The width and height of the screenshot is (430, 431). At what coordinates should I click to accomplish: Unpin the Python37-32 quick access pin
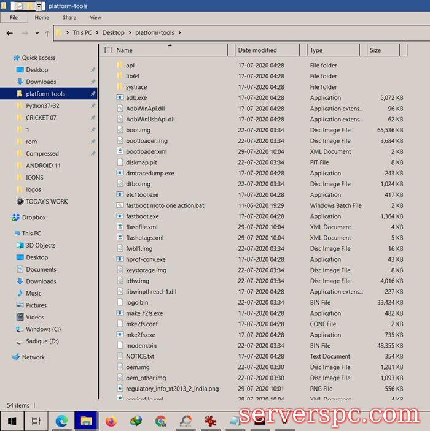pos(93,106)
